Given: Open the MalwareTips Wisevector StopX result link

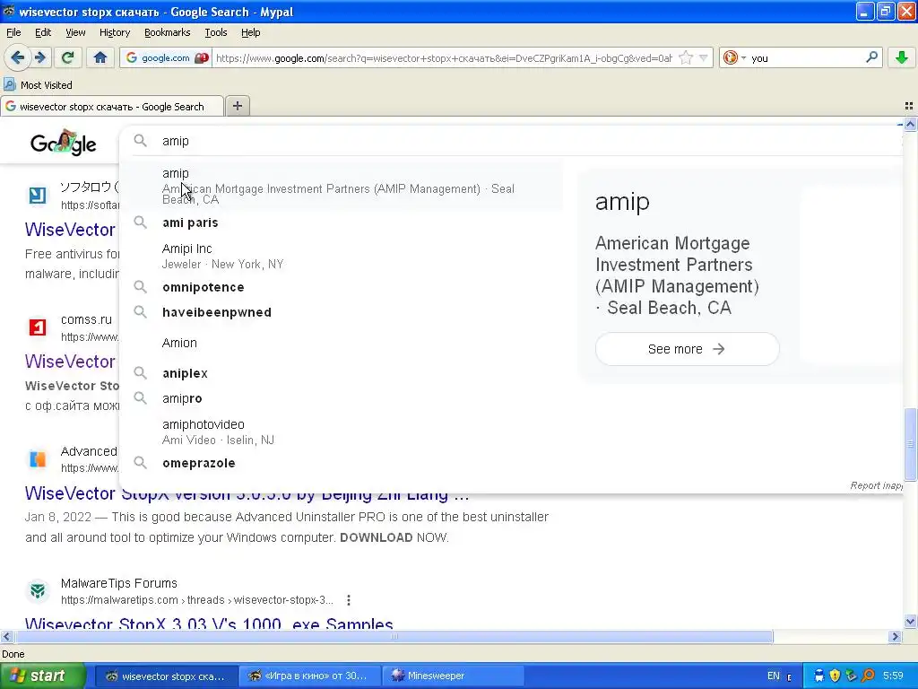Looking at the screenshot, I should click(x=209, y=623).
